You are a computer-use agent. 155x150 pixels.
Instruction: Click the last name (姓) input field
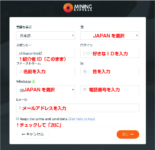[x=110, y=72]
